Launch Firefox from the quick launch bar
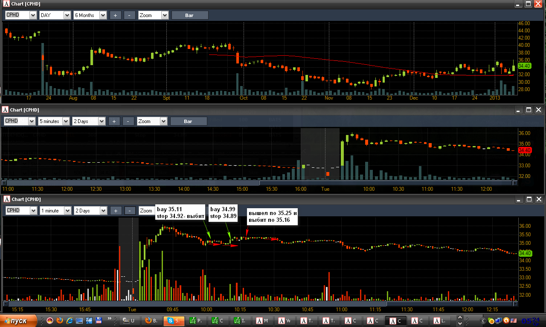The width and height of the screenshot is (546, 327). [x=60, y=320]
